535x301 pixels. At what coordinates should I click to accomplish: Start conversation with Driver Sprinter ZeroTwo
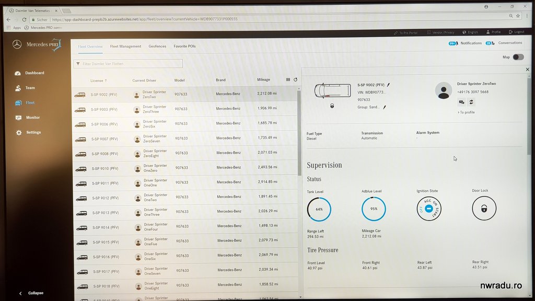tap(462, 102)
